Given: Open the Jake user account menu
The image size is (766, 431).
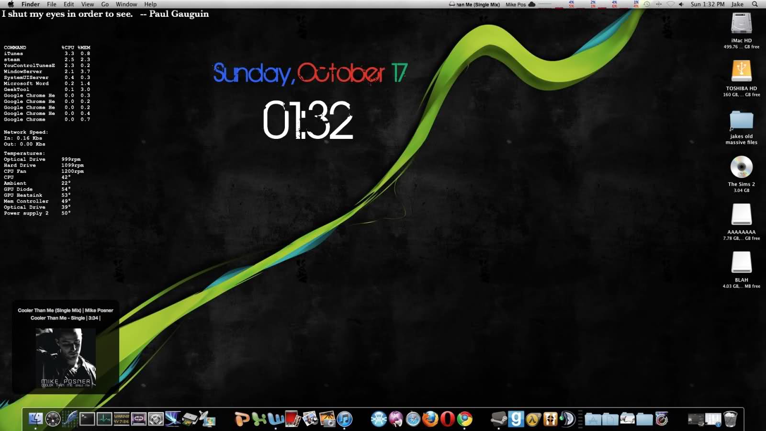Looking at the screenshot, I should click(737, 4).
